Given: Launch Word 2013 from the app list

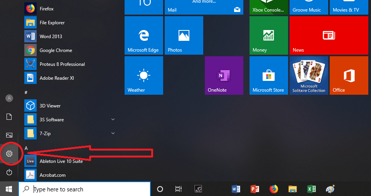Looking at the screenshot, I should [x=70, y=36].
